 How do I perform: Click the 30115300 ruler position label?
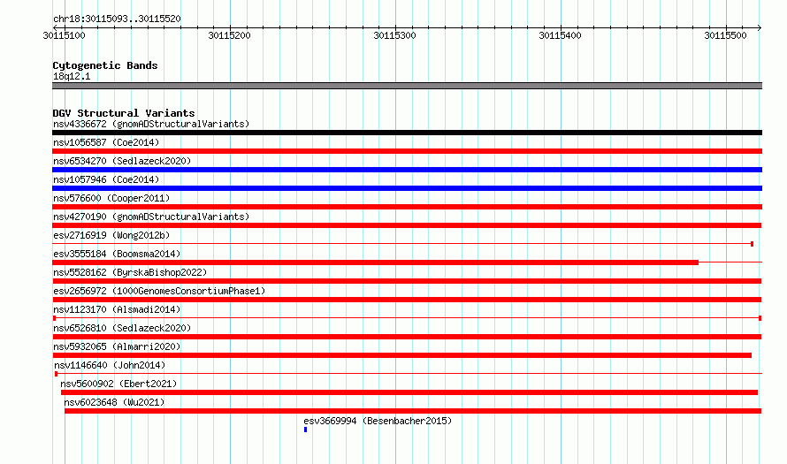pyautogui.click(x=395, y=35)
